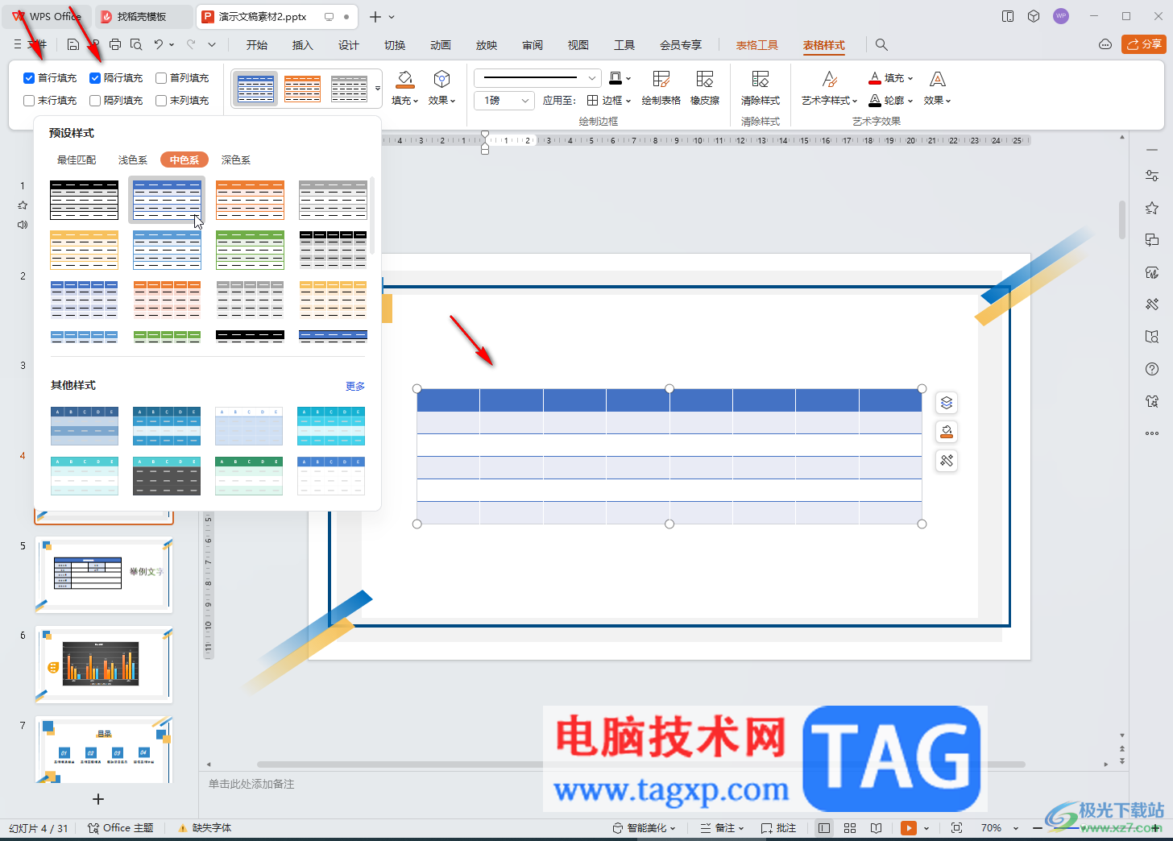Click the notes field 单击此处添加备注
The width and height of the screenshot is (1173, 841).
pos(251,784)
